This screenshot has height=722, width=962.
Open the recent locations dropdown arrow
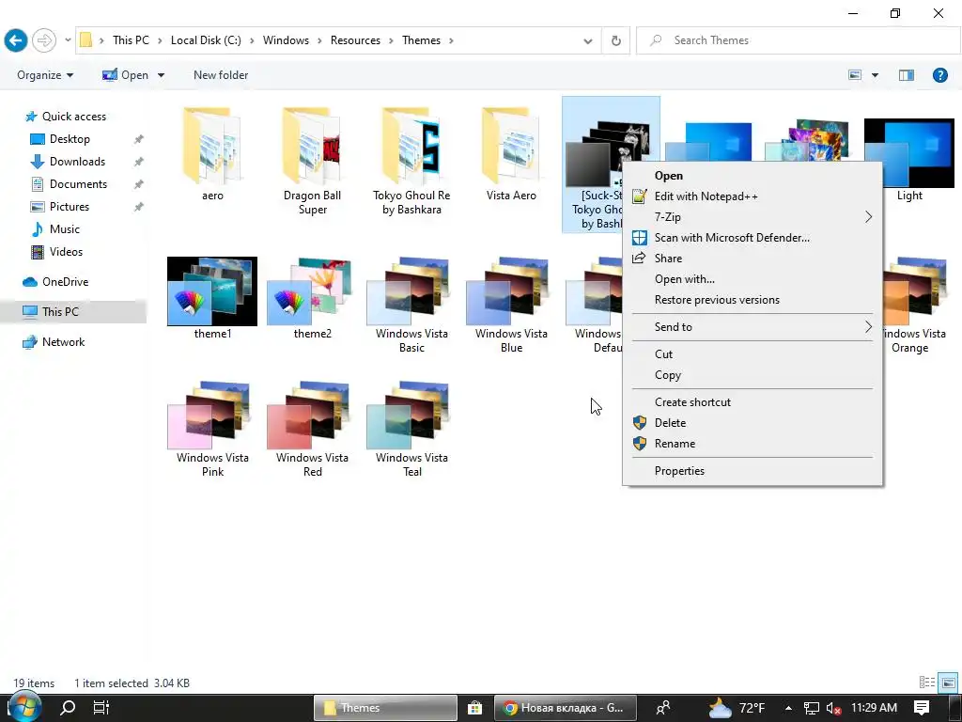68,40
